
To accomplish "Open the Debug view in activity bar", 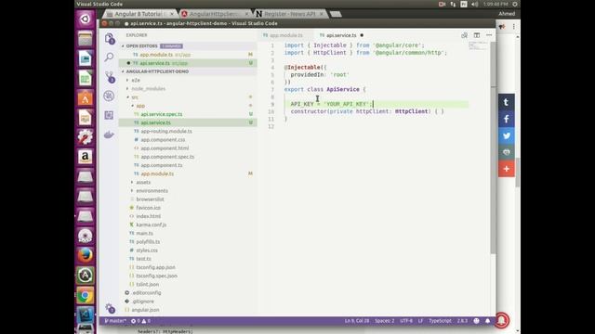I will (109, 96).
